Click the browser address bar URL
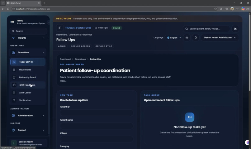 click(x=33, y=9)
